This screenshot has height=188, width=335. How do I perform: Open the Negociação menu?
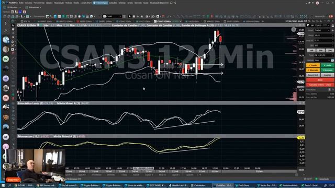[59, 3]
